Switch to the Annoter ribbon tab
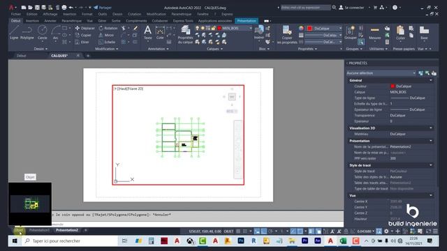 click(50, 21)
